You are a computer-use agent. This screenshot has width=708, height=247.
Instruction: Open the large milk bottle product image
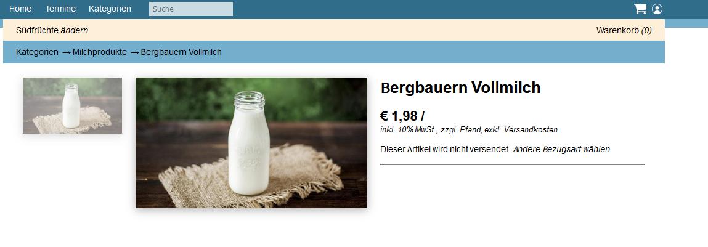click(x=251, y=143)
